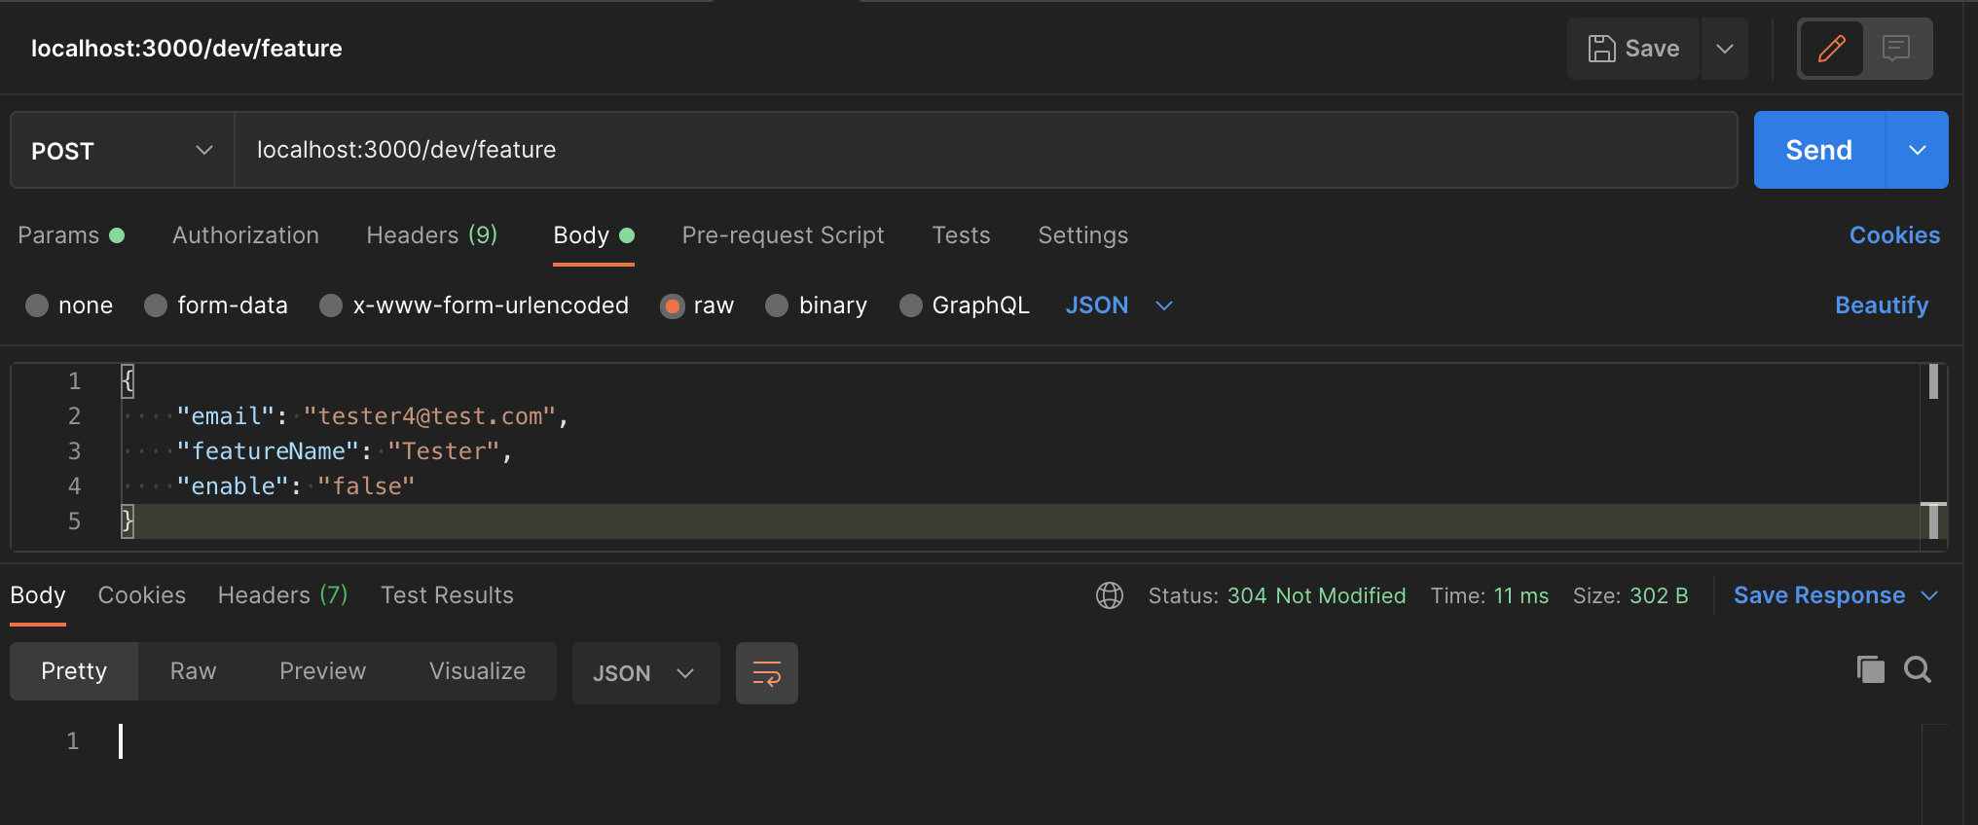The width and height of the screenshot is (1978, 825).
Task: Click the "email" key on line 2
Action: tap(226, 416)
